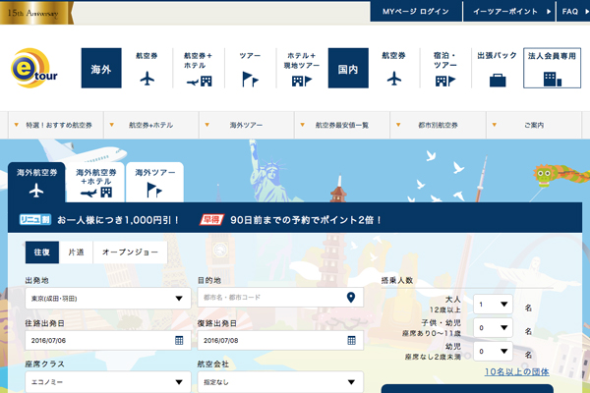The image size is (590, 393).
Task: Open 幼児 座席なし count dropdown
Action: coord(493,352)
